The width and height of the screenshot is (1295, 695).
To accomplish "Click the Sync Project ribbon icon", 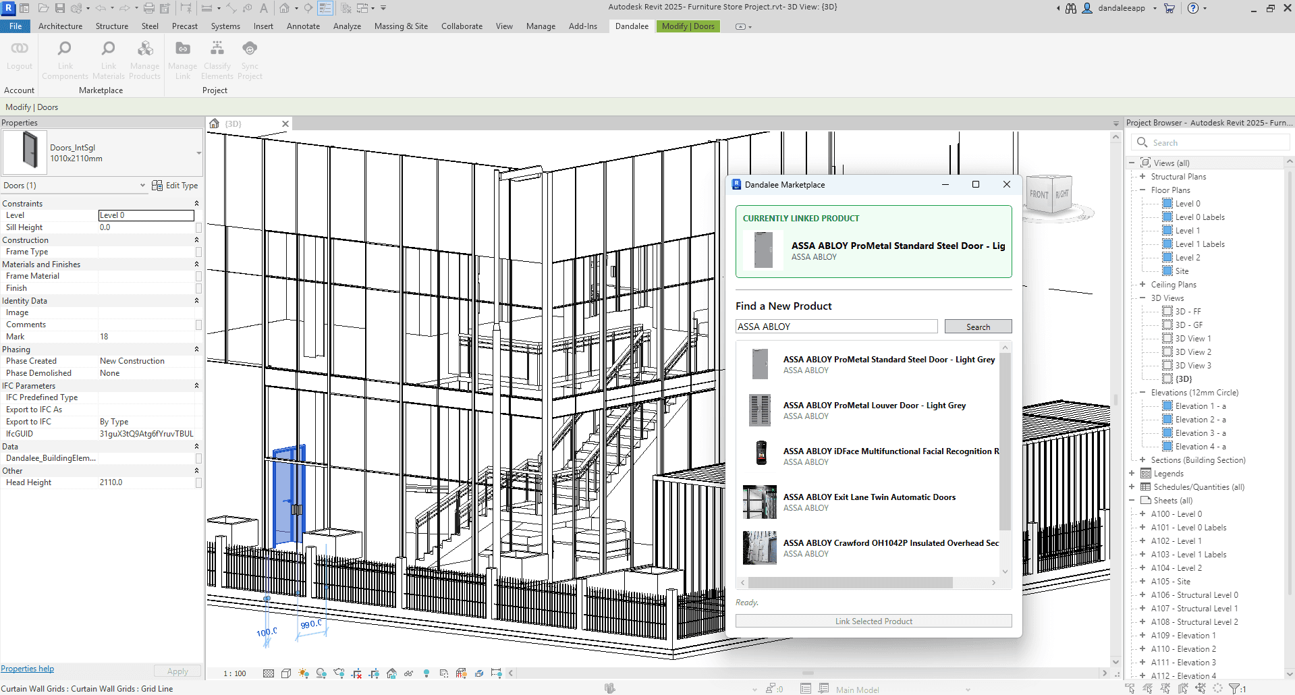I will 250,61.
